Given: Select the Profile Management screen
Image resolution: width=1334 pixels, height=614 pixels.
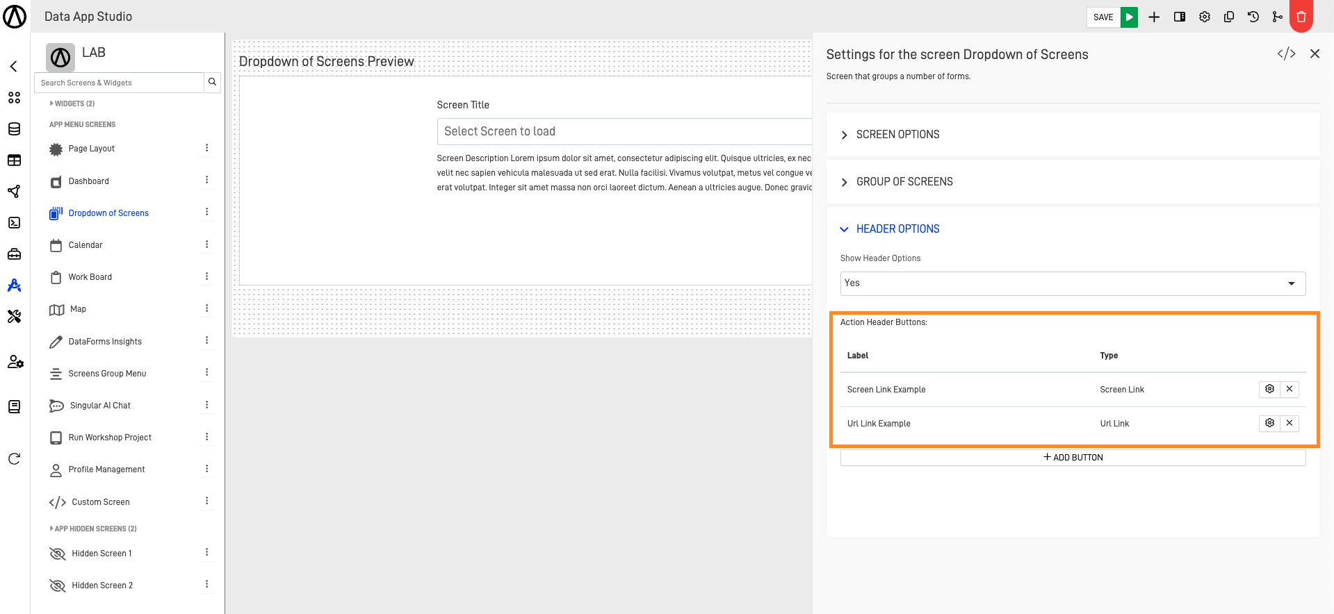Looking at the screenshot, I should 106,470.
